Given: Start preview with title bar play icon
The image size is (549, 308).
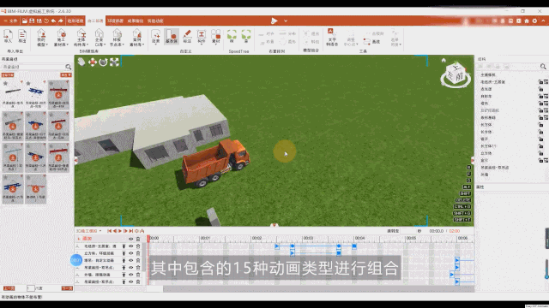Looking at the screenshot, I should [x=274, y=21].
